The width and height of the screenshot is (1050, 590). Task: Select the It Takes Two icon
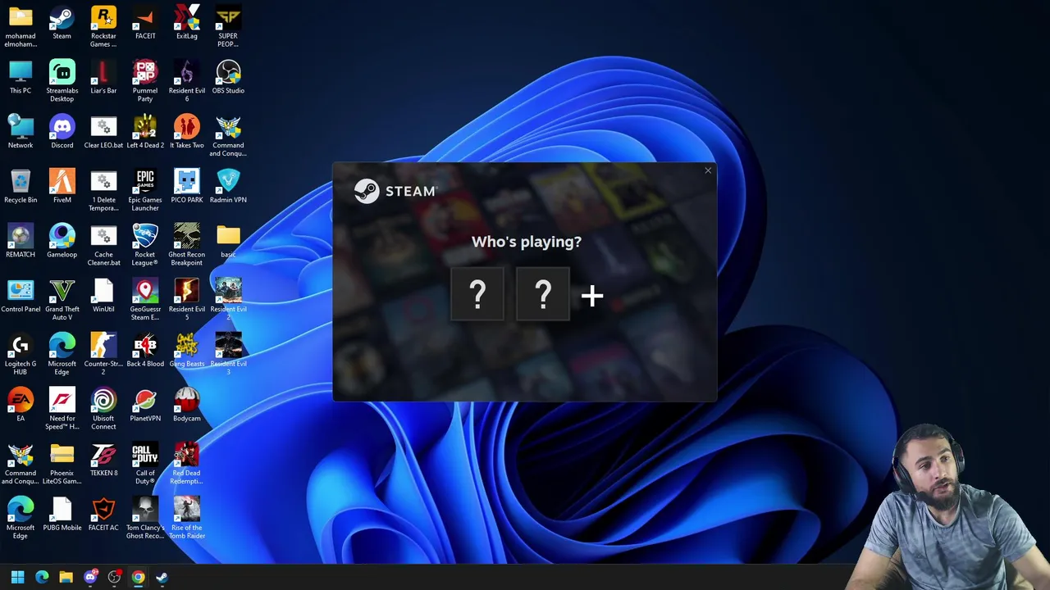(x=187, y=132)
